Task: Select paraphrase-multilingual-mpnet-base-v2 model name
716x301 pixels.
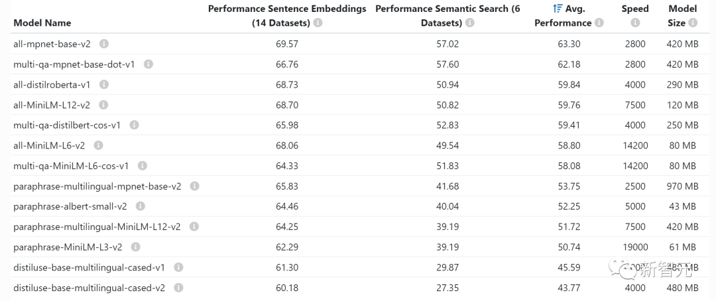Action: pyautogui.click(x=97, y=186)
